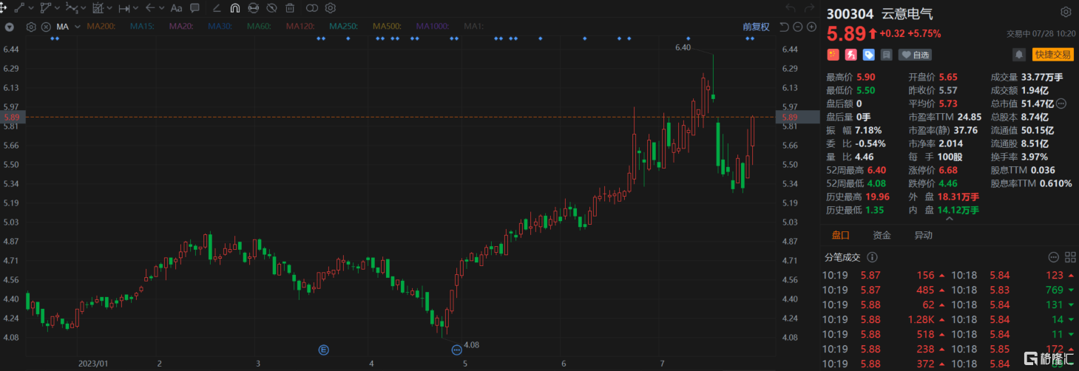
Task: Redo last chart action
Action: [x=811, y=8]
